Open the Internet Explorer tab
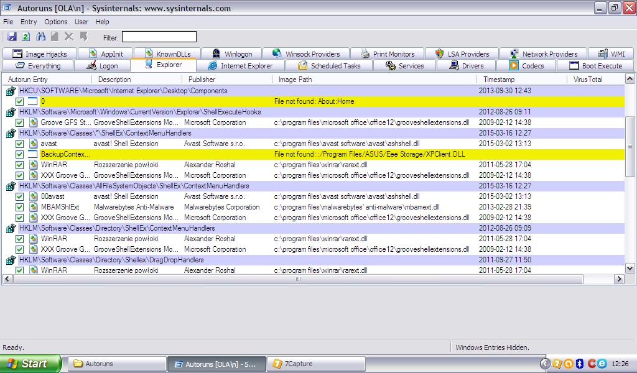637x373 pixels. [241, 66]
